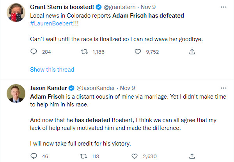Open more options on Jason Kander's tweet
Image resolution: width=234 pixels, height=162 pixels.
[x=223, y=88]
